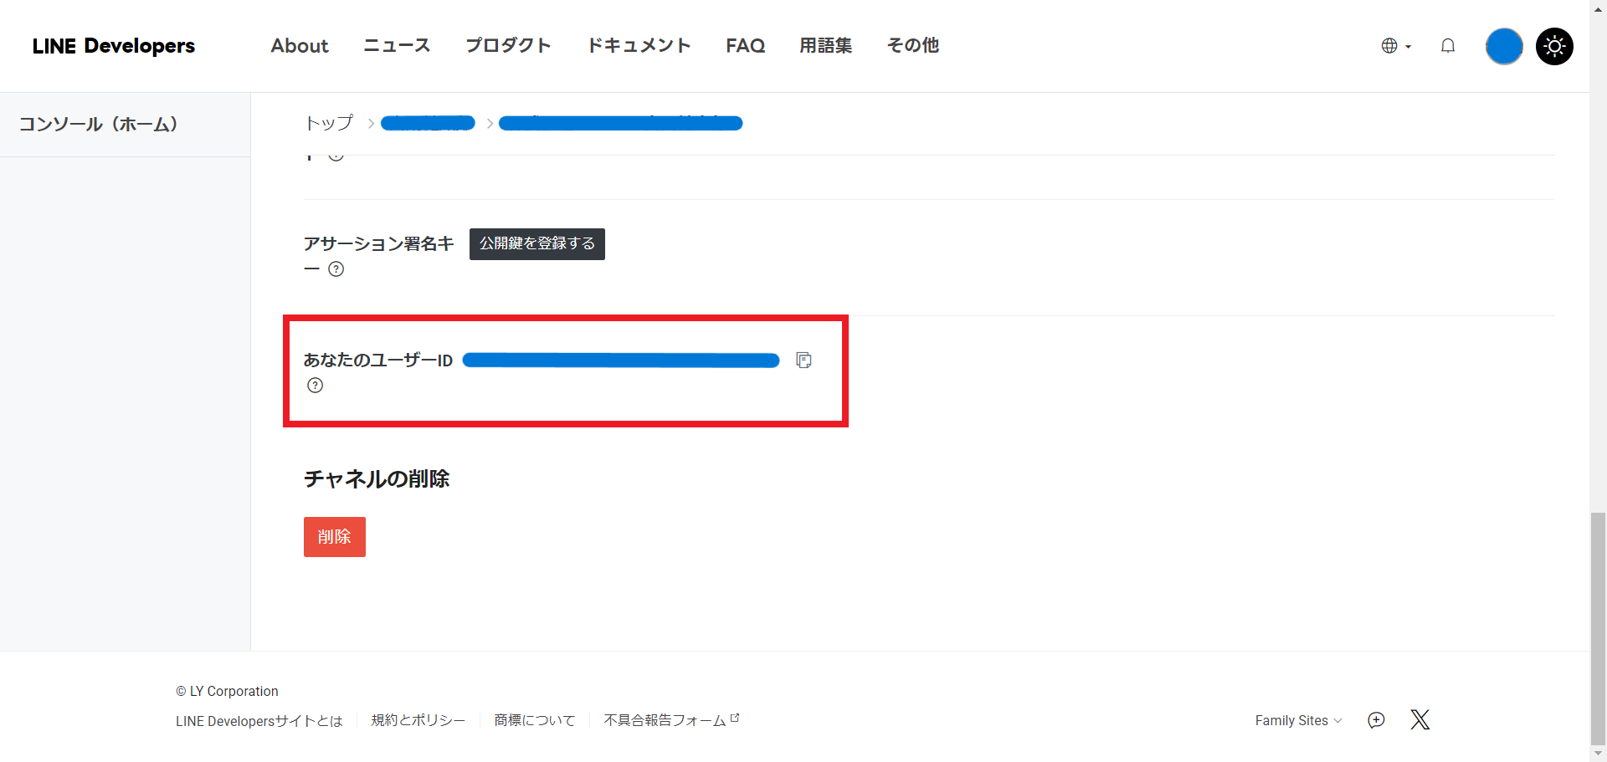The width and height of the screenshot is (1607, 762).
Task: Toggle the light/dark theme sun button
Action: click(x=1554, y=46)
